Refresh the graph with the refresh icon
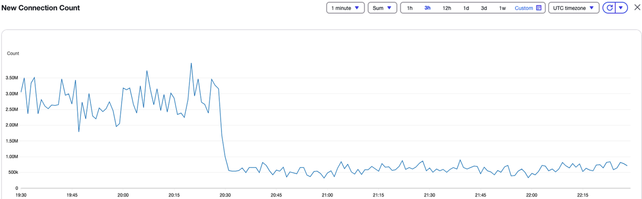Viewport: 642px width, 199px height. pos(609,8)
